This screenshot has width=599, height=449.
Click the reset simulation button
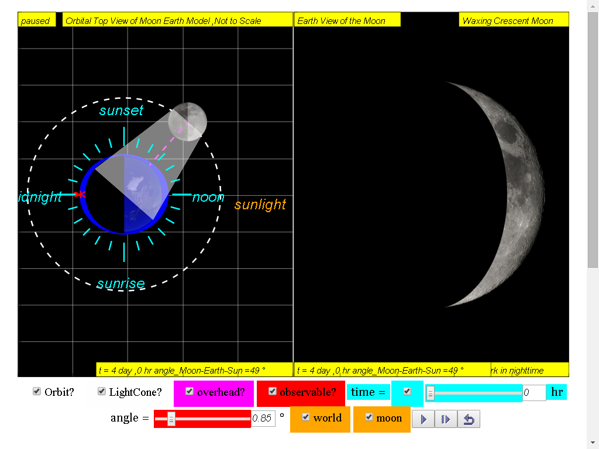click(469, 419)
